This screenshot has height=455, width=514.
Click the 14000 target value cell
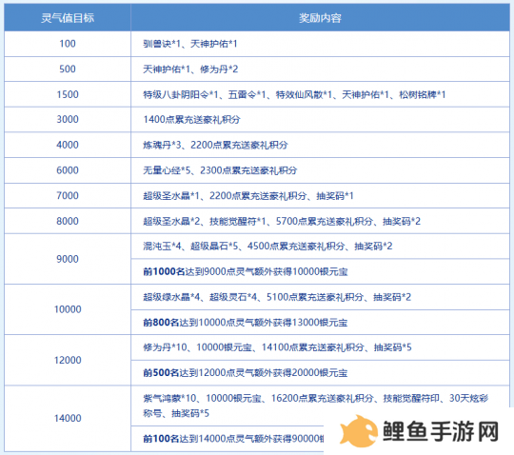(68, 418)
